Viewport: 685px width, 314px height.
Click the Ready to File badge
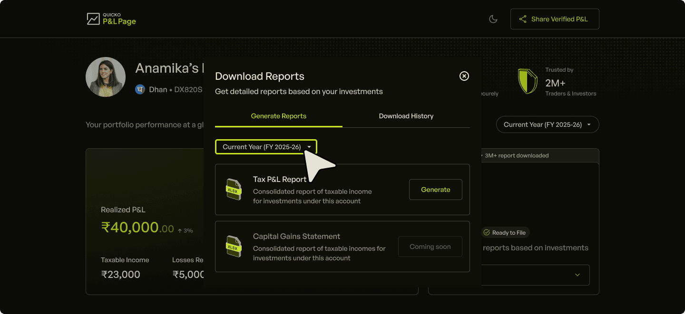[x=505, y=233]
